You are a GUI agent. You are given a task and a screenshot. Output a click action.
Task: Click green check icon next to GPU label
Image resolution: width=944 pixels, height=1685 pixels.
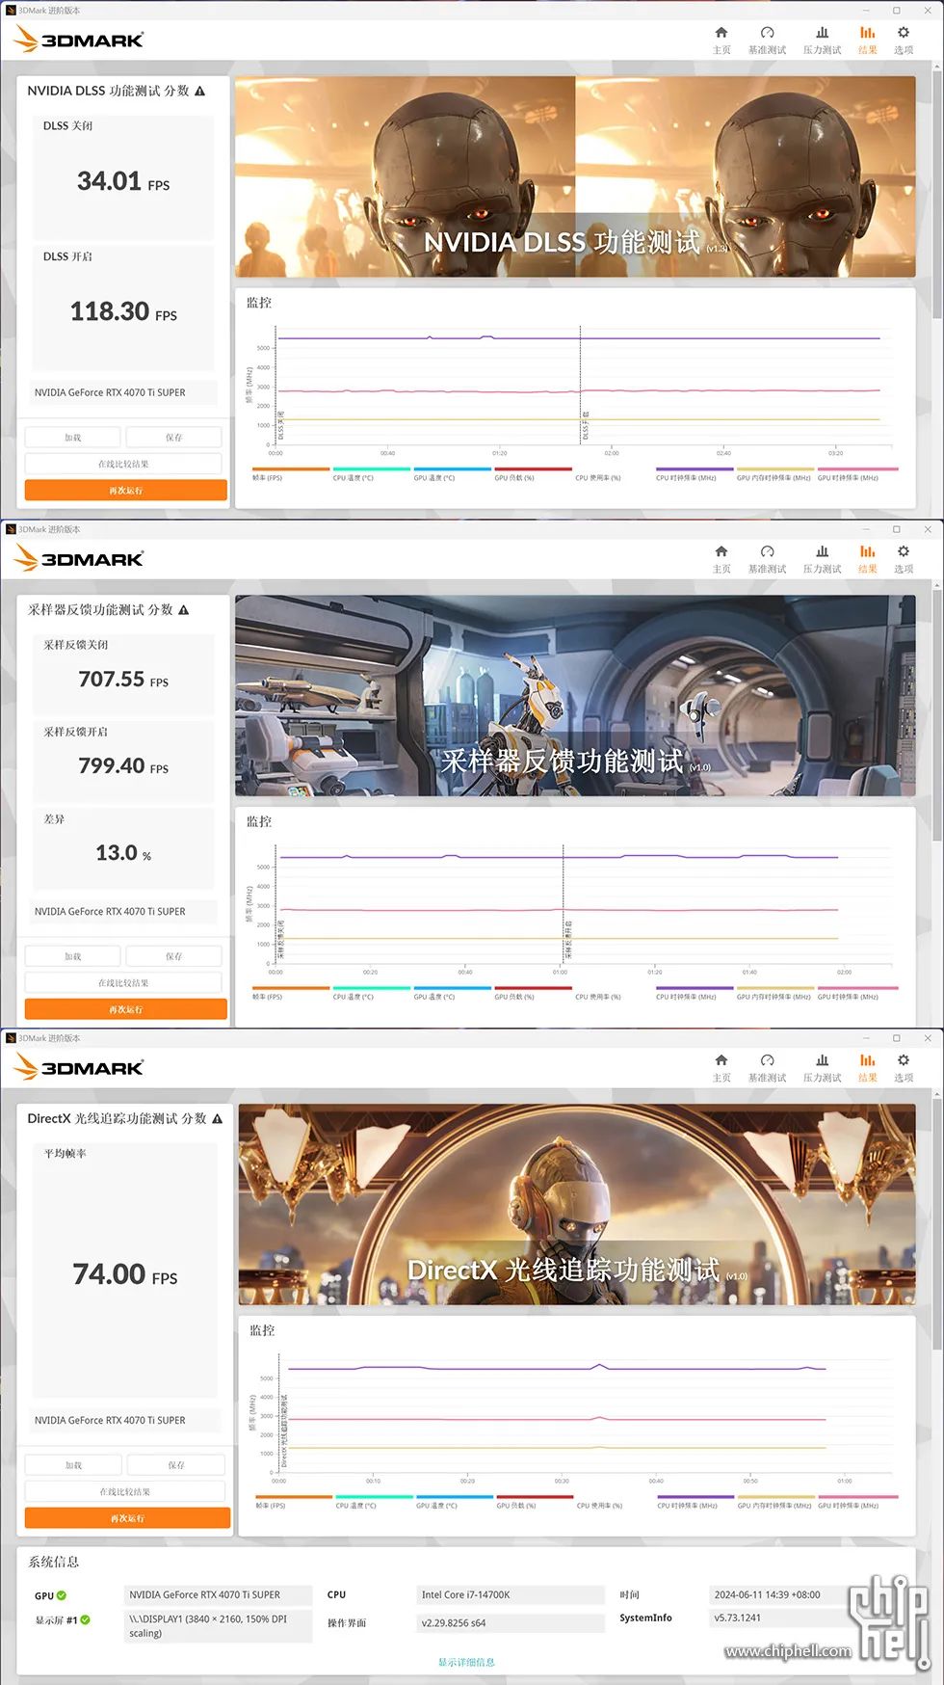click(62, 1595)
